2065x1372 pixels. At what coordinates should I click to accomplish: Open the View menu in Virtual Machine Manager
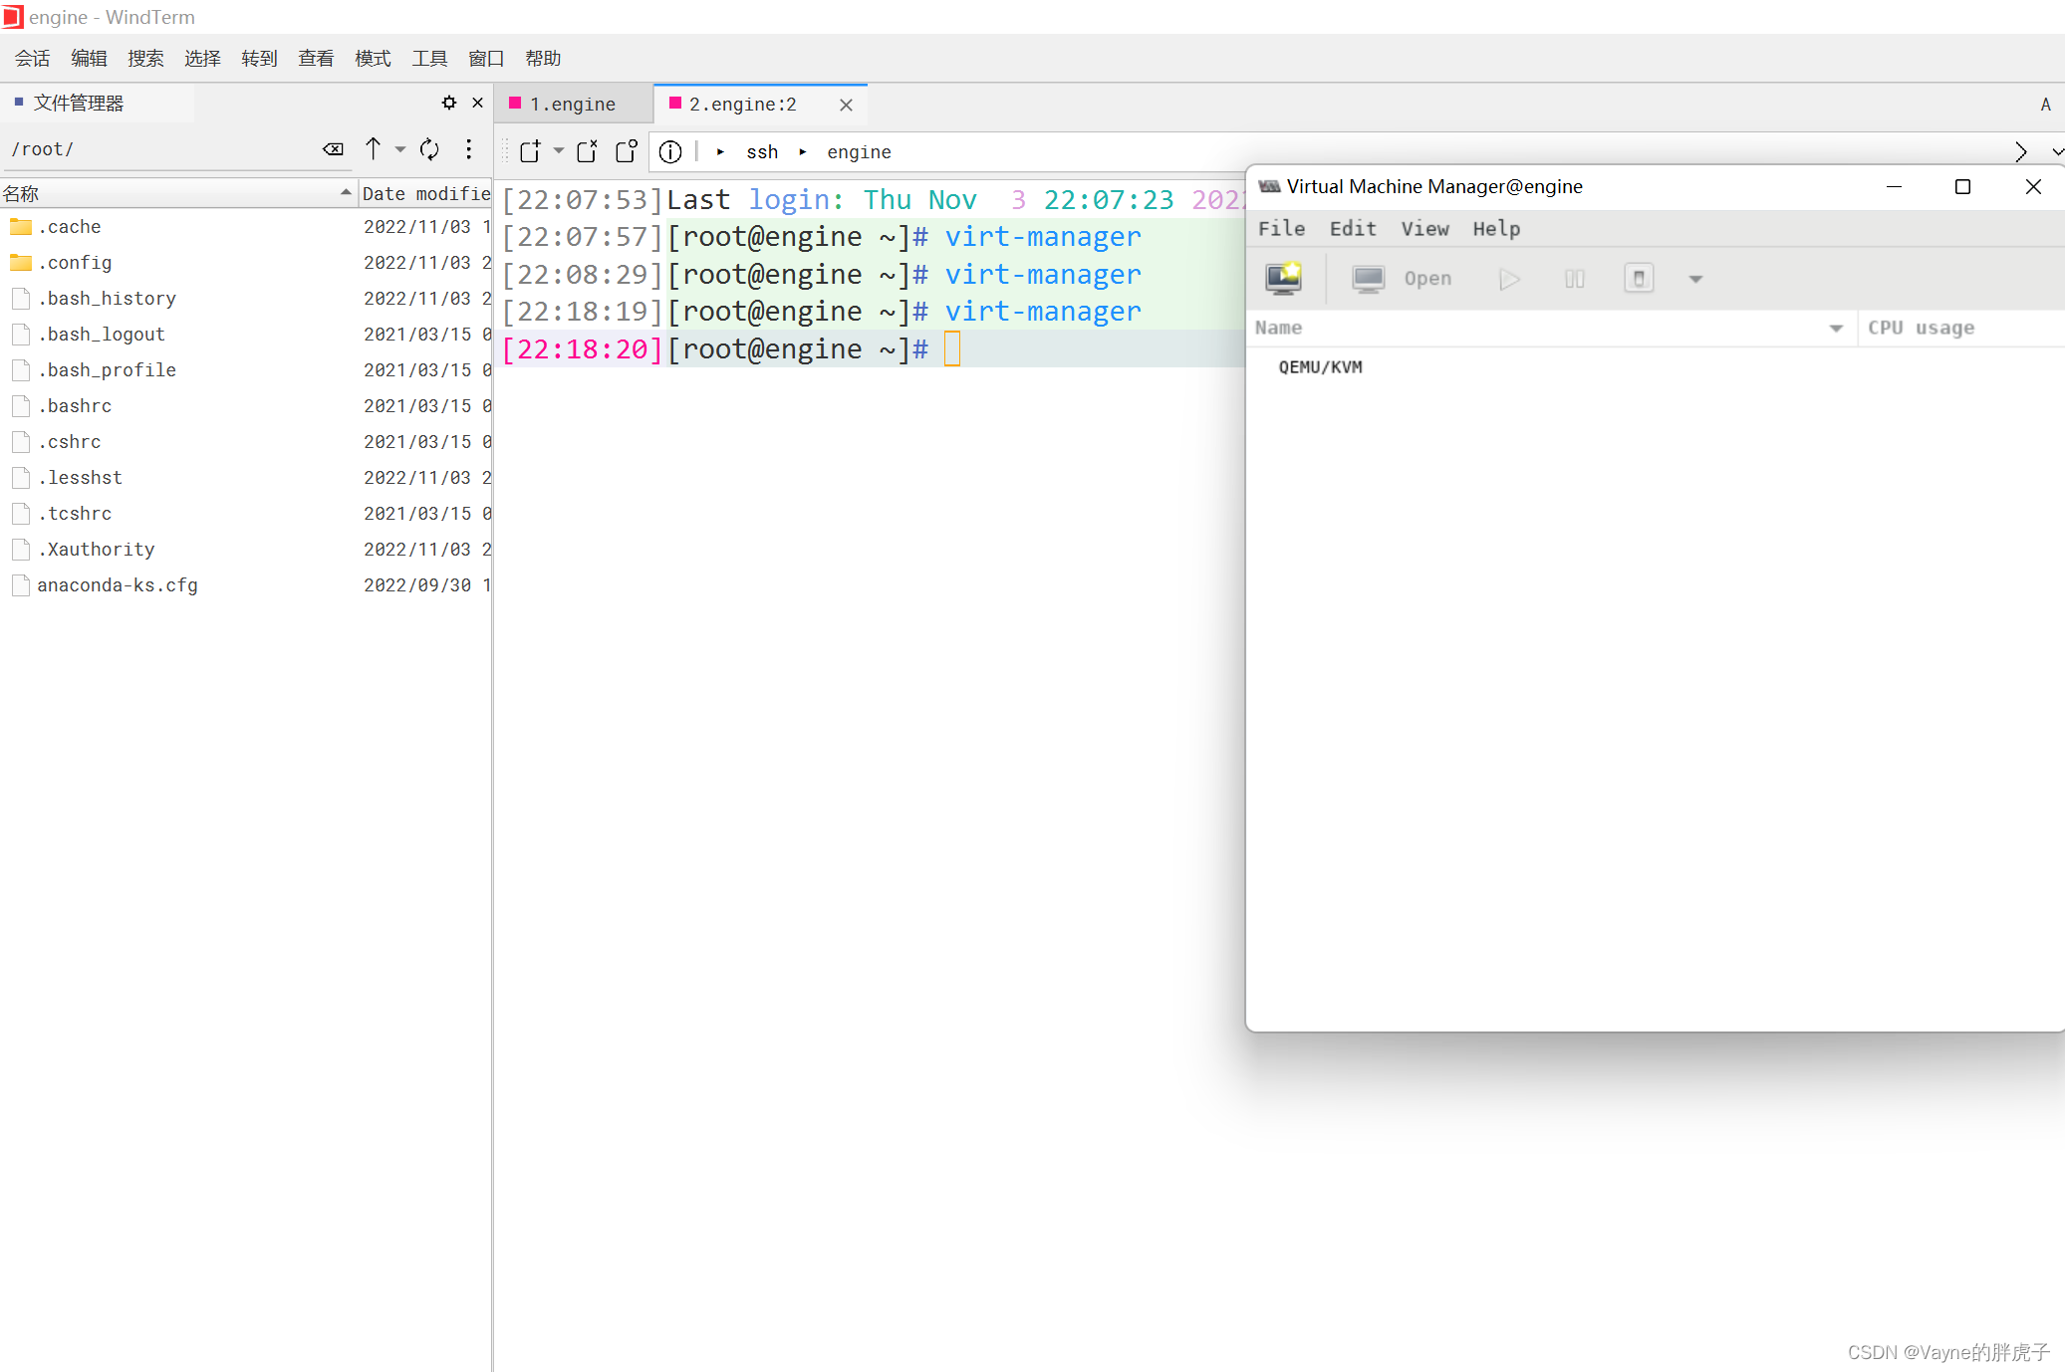1424,229
